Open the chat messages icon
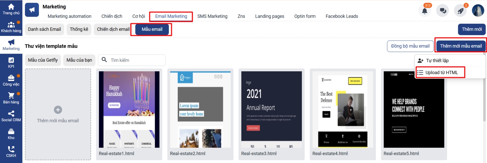 point(443,11)
